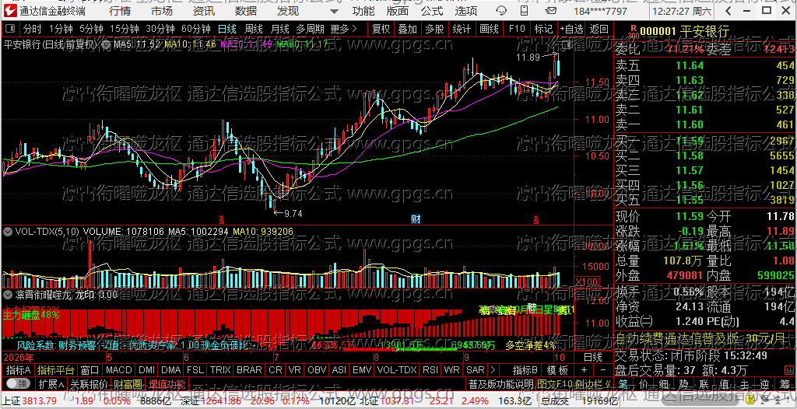Screen dimensions: 797x409
Task: Open 普及版功能说明 link
Action: point(500,383)
